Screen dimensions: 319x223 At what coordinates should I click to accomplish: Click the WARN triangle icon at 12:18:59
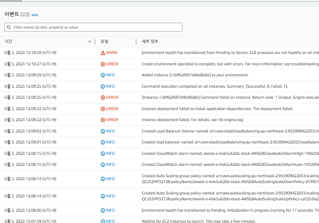coord(103,53)
